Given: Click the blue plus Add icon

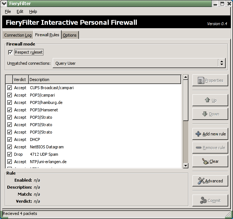Looking at the screenshot, I should 198,134.
